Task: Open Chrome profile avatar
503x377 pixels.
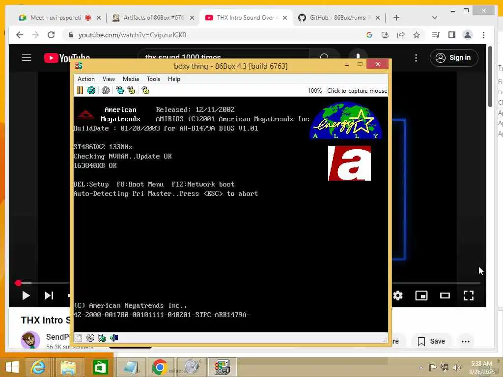Action: click(x=468, y=35)
